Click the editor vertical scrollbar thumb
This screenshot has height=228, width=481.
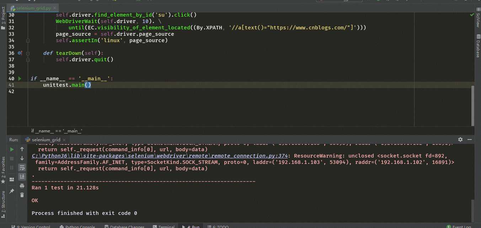pos(472,105)
